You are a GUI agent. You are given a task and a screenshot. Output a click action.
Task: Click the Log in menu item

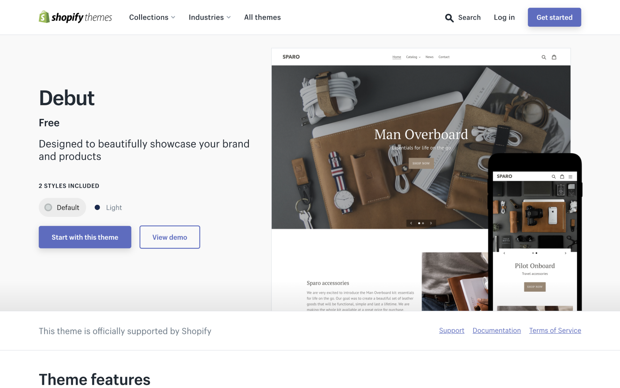[x=504, y=17]
